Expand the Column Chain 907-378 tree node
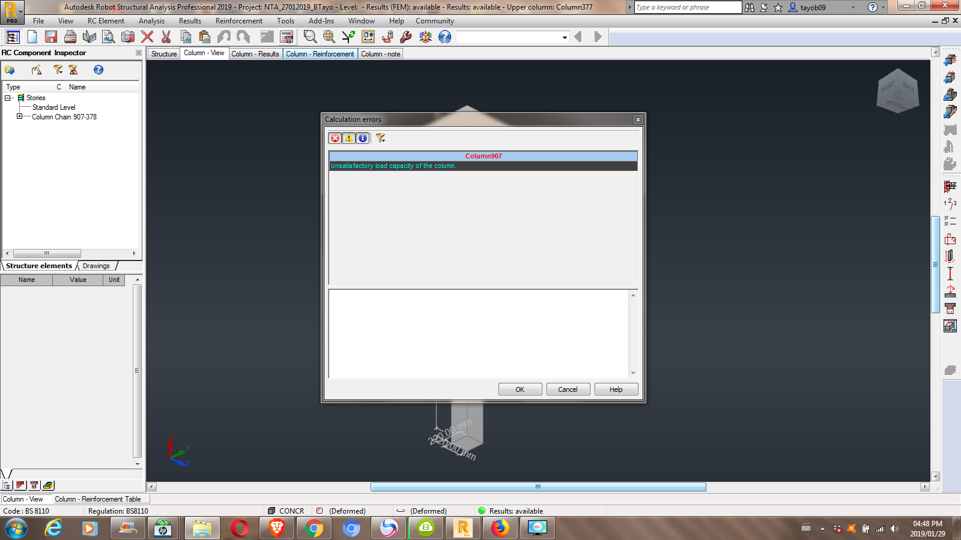Viewport: 961px width, 540px height. (x=19, y=116)
